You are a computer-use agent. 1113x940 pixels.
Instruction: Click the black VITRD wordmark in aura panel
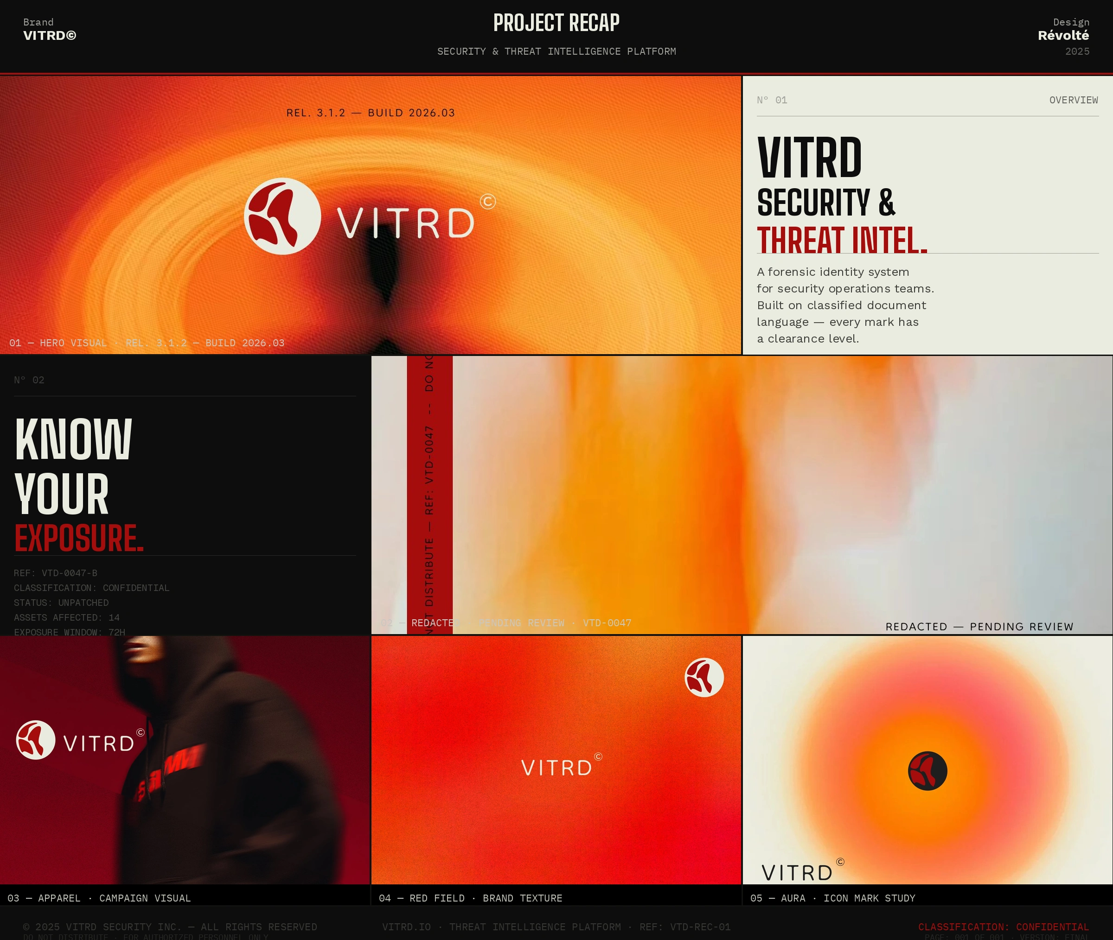[x=797, y=873]
